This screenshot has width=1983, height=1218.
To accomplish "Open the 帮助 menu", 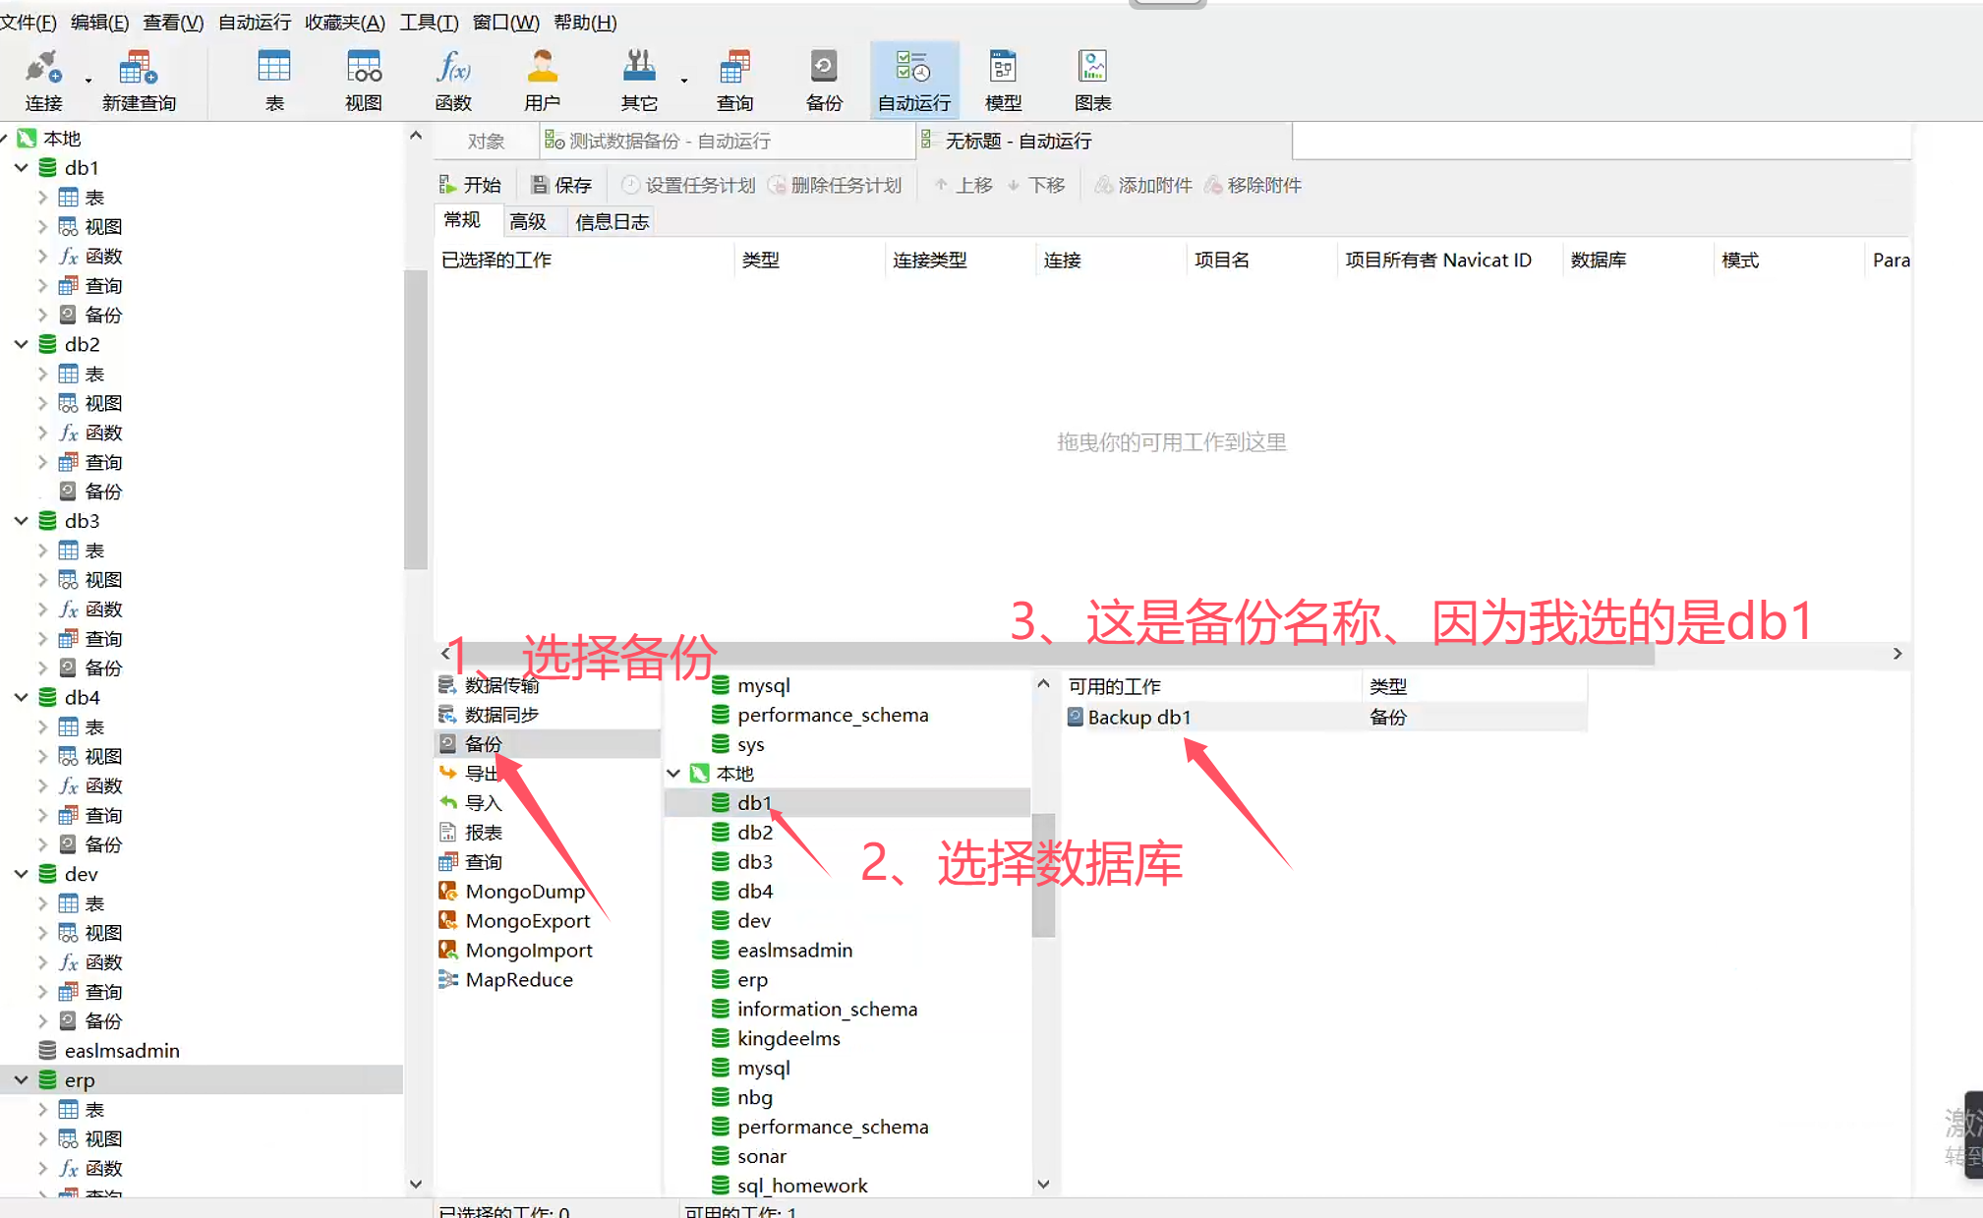I will pos(585,22).
